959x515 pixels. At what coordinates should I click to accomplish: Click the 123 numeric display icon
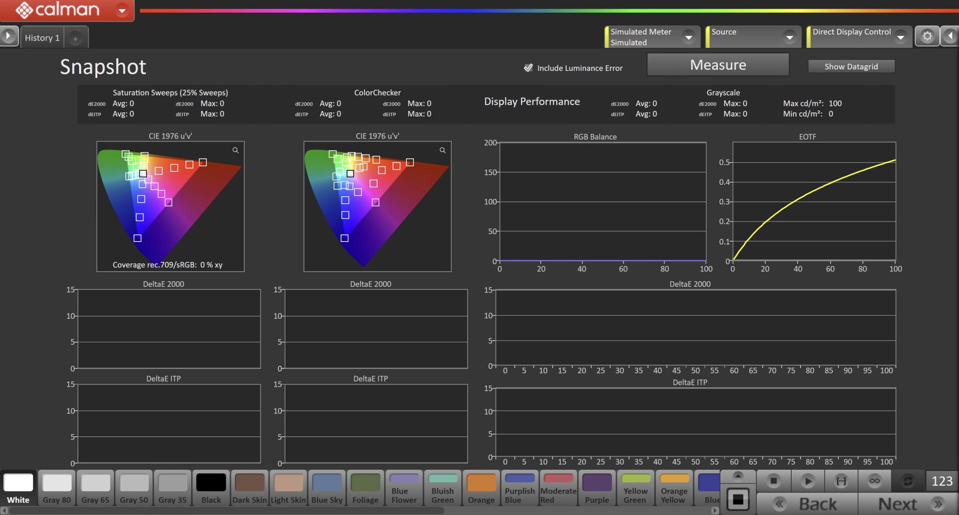pyautogui.click(x=941, y=481)
